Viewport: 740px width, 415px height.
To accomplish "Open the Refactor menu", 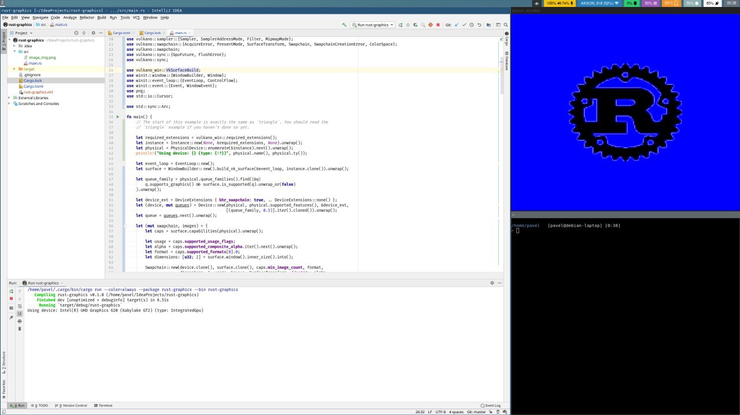I will coord(87,17).
